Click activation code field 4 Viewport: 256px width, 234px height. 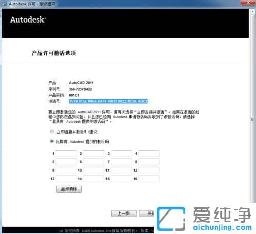click(x=149, y=153)
